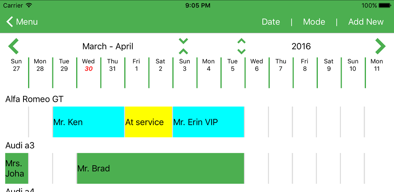The height and width of the screenshot is (192, 394).
Task: Advance to next dates with right arrow
Action: click(380, 46)
